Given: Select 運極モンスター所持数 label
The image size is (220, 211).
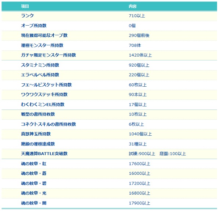Looking at the screenshot, I should coord(42,45).
